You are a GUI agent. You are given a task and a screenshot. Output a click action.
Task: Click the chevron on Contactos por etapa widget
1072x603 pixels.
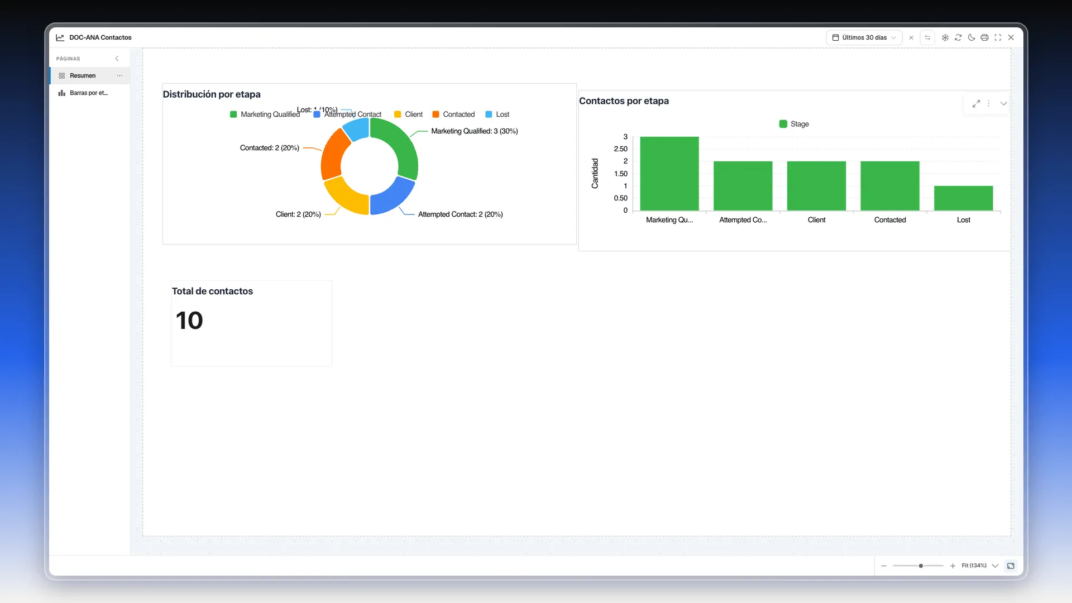coord(1003,104)
